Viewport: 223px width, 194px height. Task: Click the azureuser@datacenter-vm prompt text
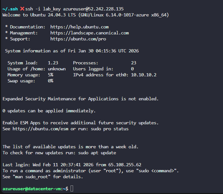(x=33, y=189)
